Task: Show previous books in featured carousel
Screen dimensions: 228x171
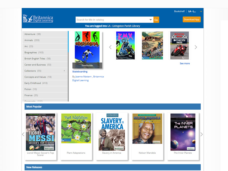Action: (110, 47)
